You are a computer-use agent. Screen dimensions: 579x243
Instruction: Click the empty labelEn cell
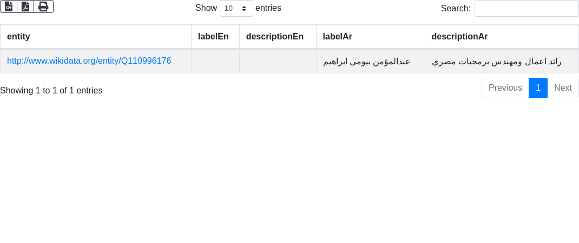click(215, 62)
